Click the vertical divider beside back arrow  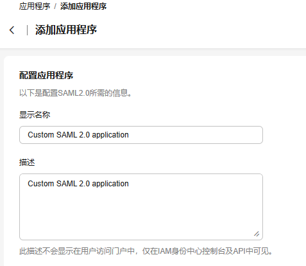pos(27,30)
